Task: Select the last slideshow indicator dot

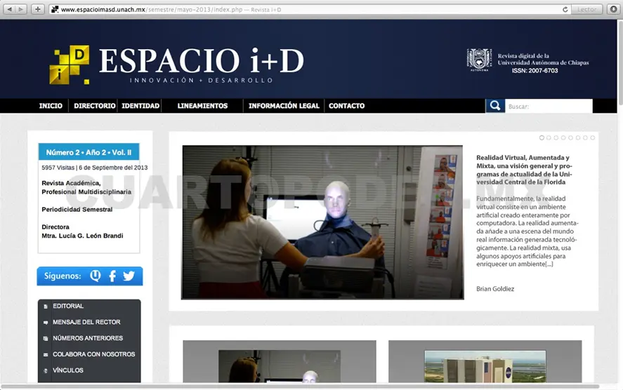Action: (593, 137)
